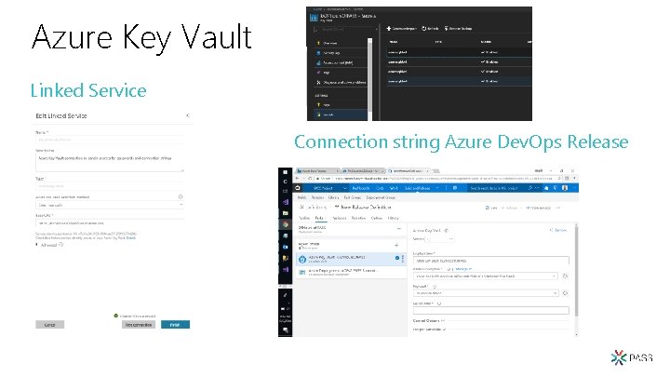Viewport: 670px width, 377px height.
Task: Open Work in DevOps top navigation
Action: click(x=394, y=188)
